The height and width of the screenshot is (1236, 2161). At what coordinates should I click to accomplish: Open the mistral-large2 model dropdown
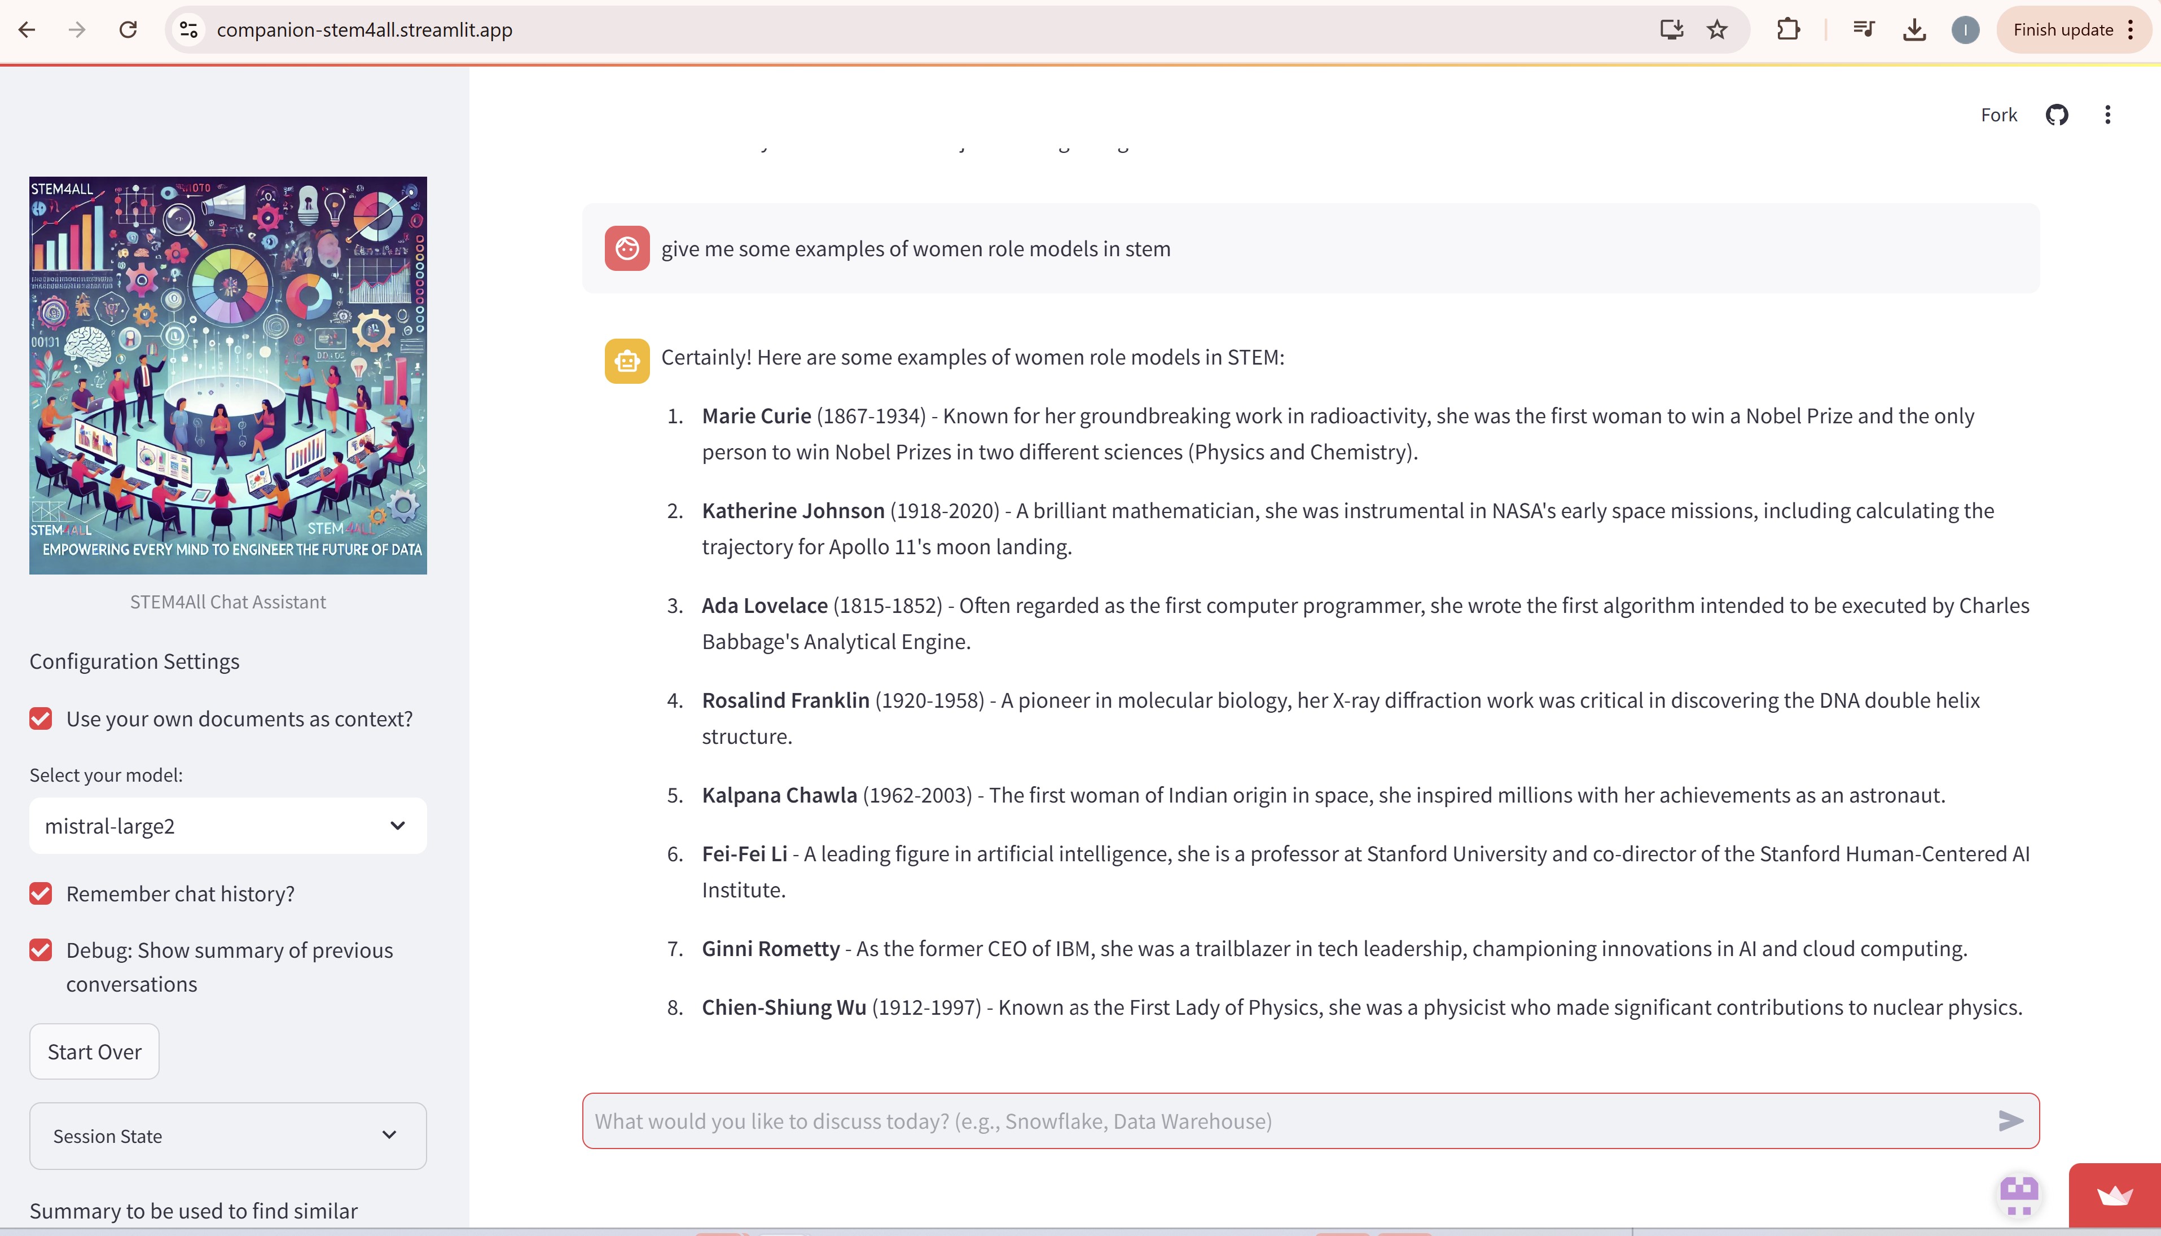(x=227, y=826)
